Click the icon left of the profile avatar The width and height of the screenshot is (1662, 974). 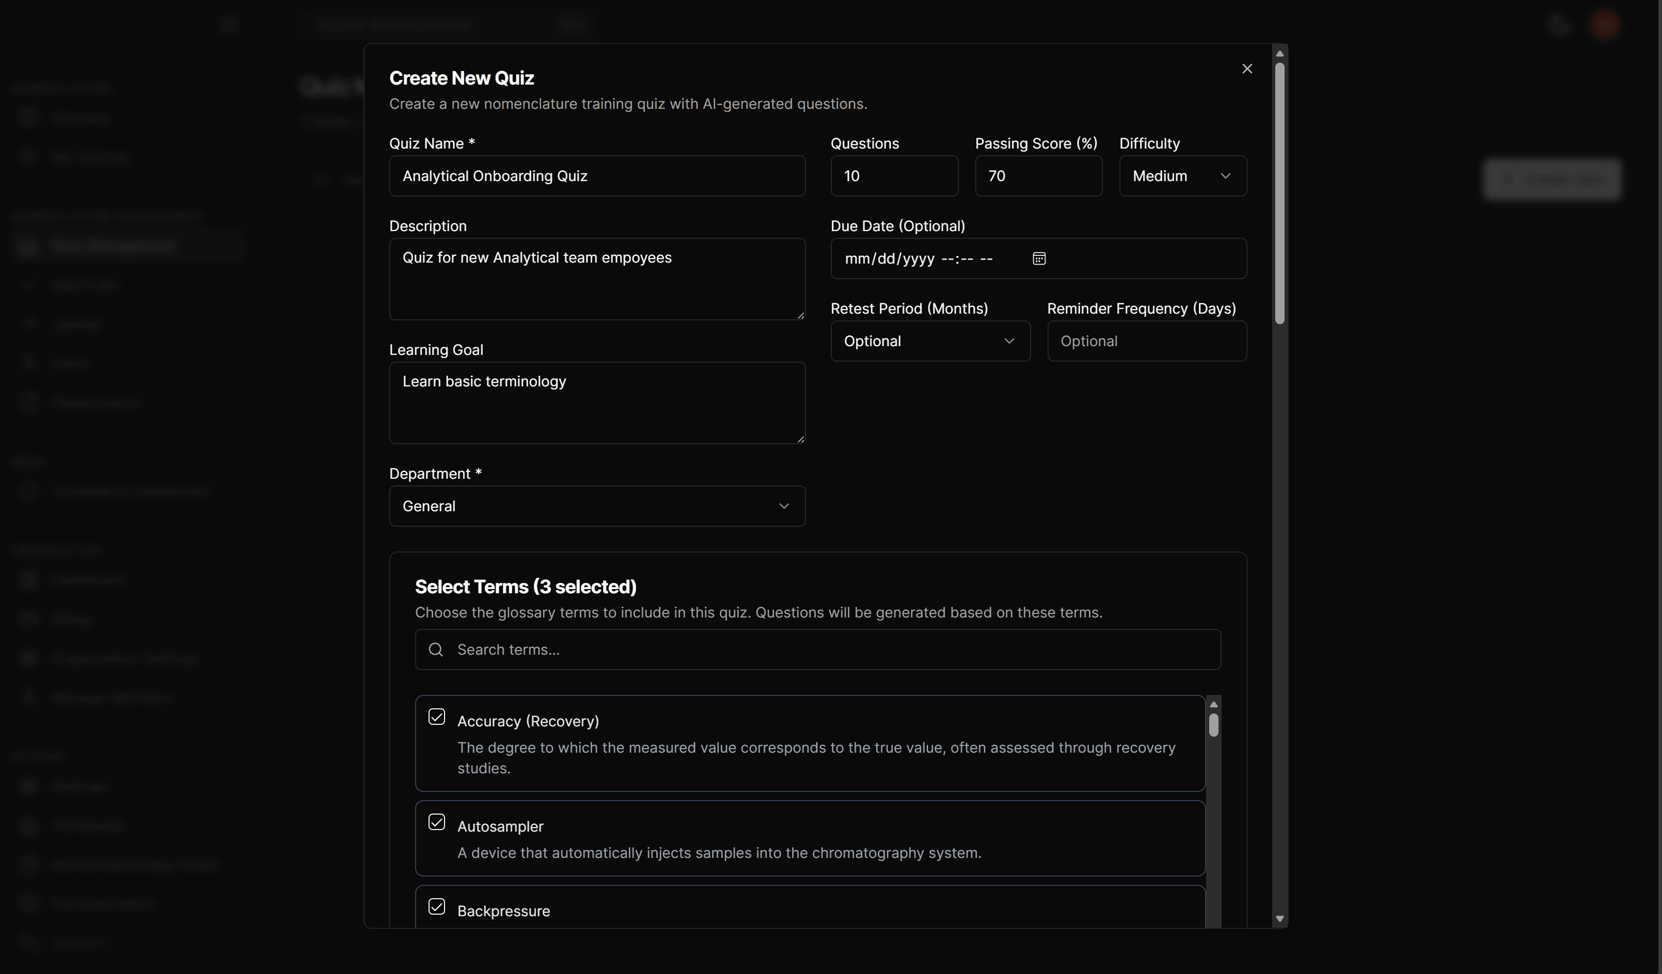tap(1558, 25)
